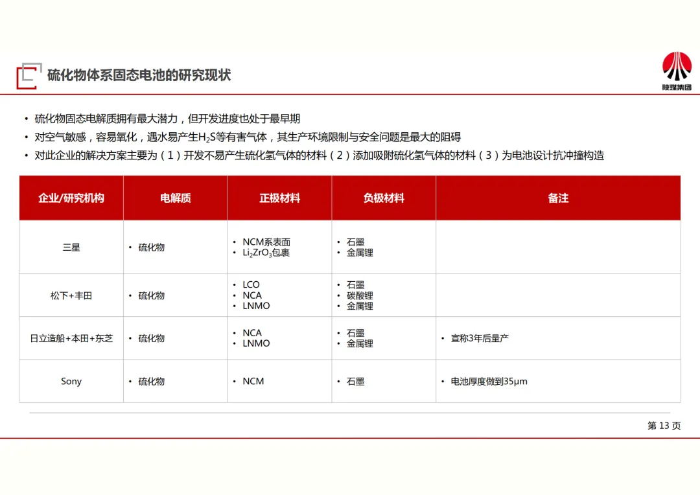Click the page number 第 13 页

pos(664,426)
